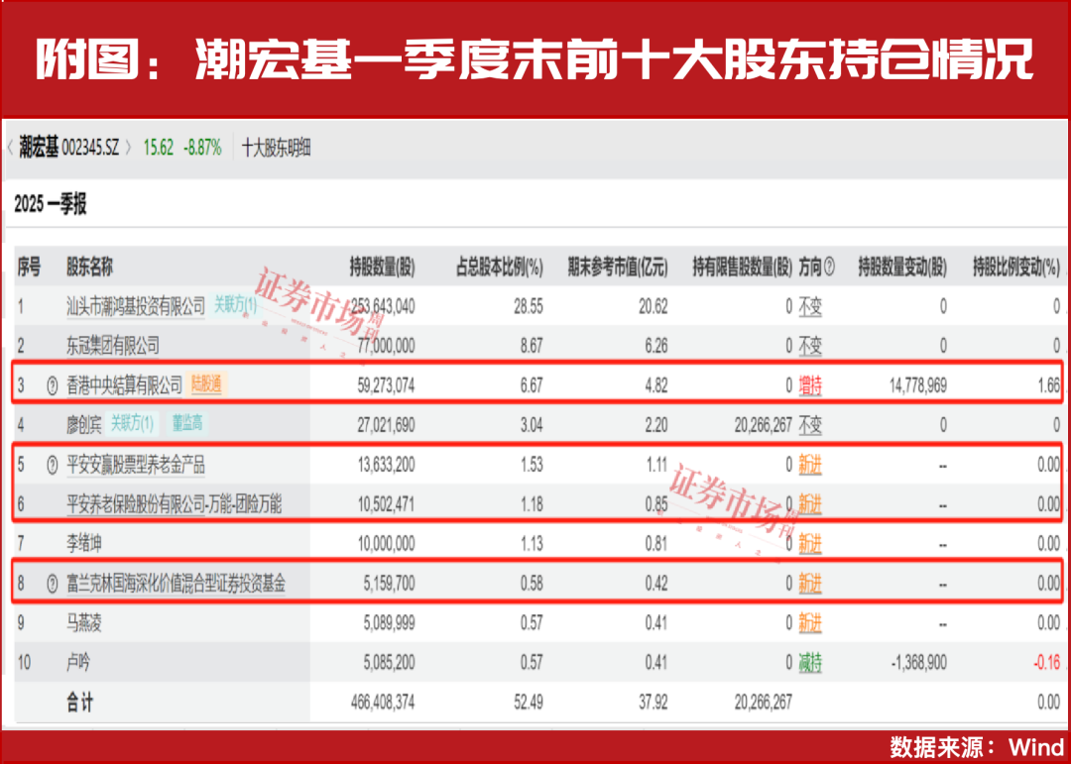The width and height of the screenshot is (1071, 764).
Task: Click 不变 in the 东冠集团 row
Action: tap(810, 346)
